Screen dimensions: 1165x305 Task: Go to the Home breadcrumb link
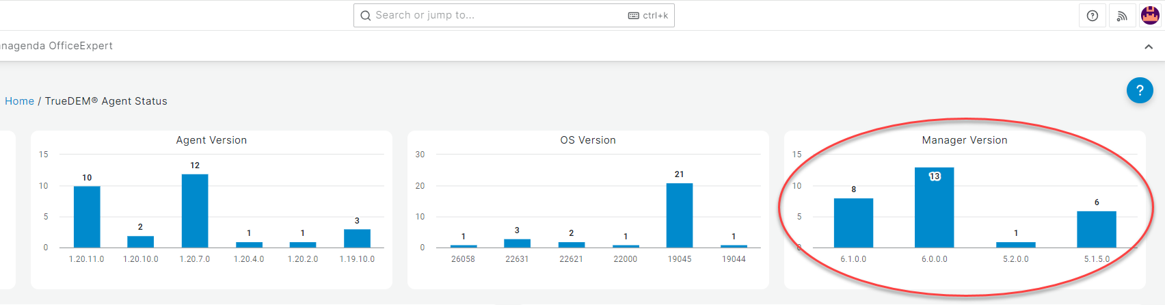19,101
